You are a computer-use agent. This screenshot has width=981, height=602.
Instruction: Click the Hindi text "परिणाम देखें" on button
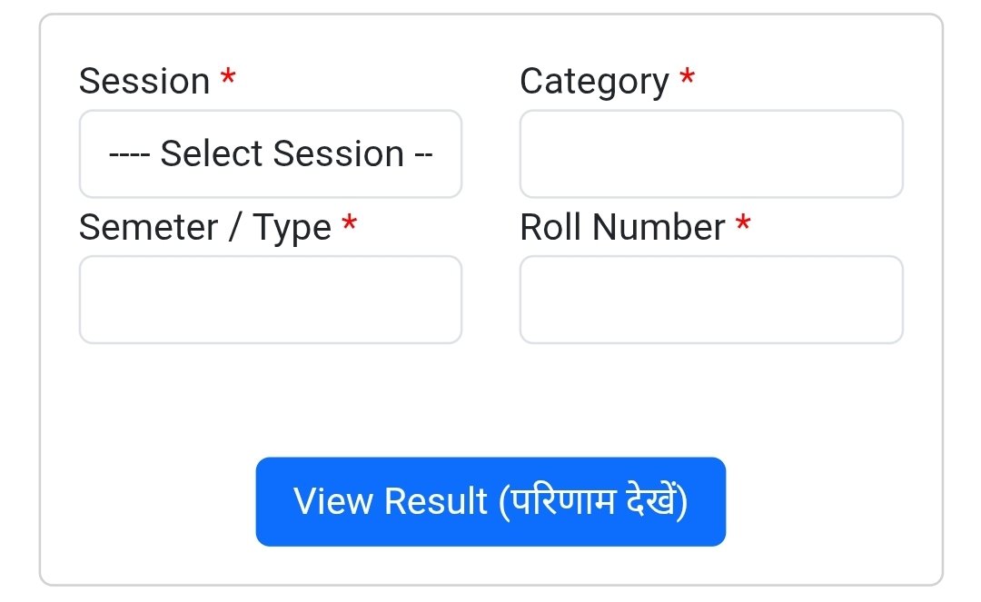click(x=592, y=501)
